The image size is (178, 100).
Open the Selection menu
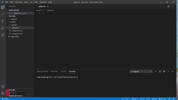point(19,2)
